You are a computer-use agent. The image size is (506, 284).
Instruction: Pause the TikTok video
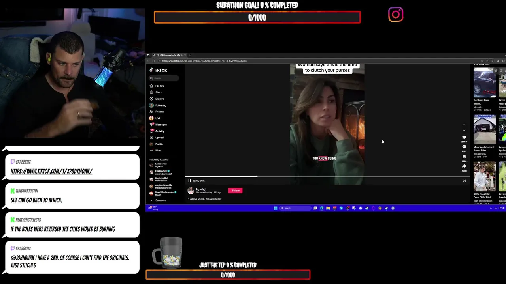click(189, 181)
